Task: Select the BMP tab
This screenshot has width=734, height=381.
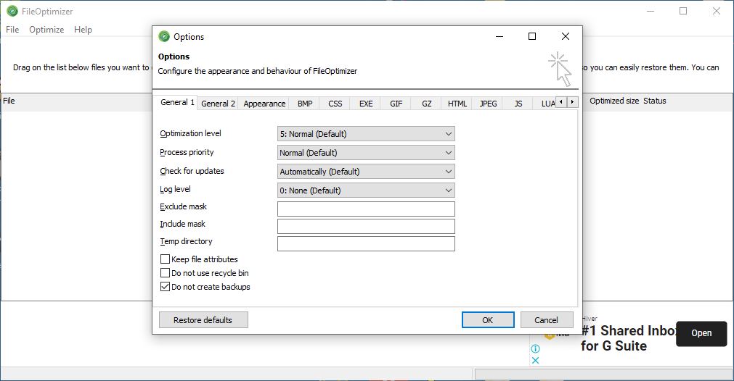Action: coord(305,104)
